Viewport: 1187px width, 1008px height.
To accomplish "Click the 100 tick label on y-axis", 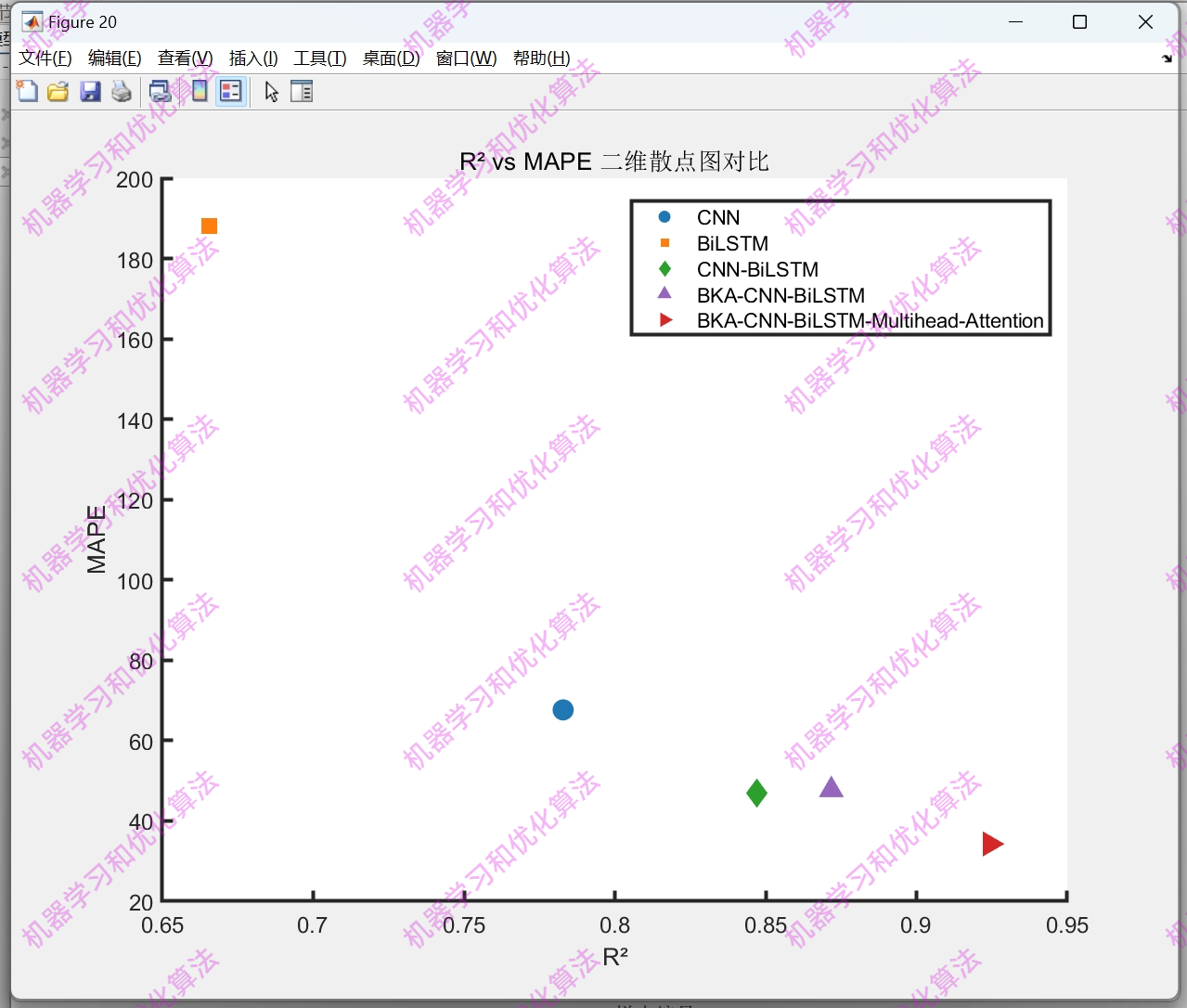I will [135, 582].
